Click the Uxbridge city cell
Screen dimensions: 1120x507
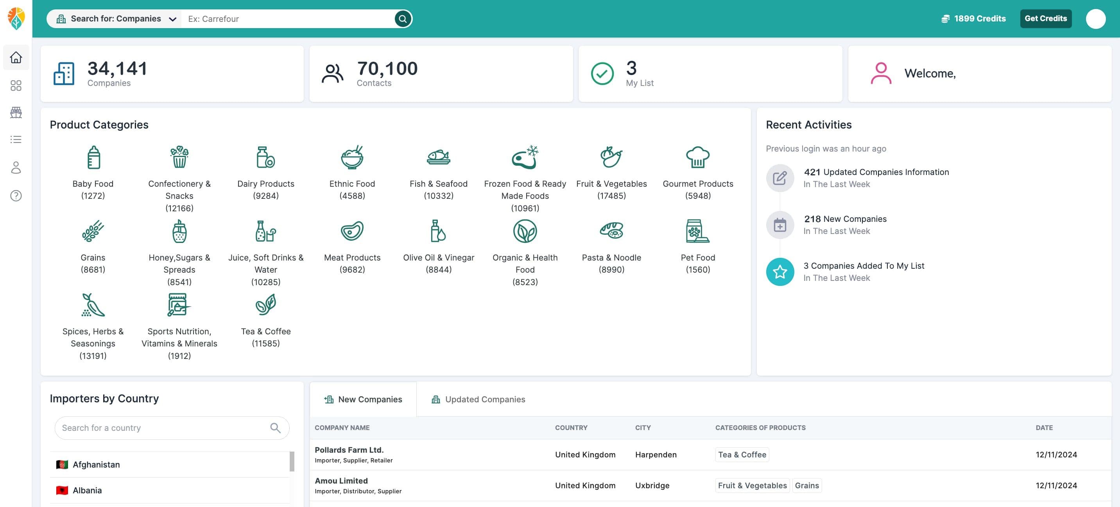point(652,486)
